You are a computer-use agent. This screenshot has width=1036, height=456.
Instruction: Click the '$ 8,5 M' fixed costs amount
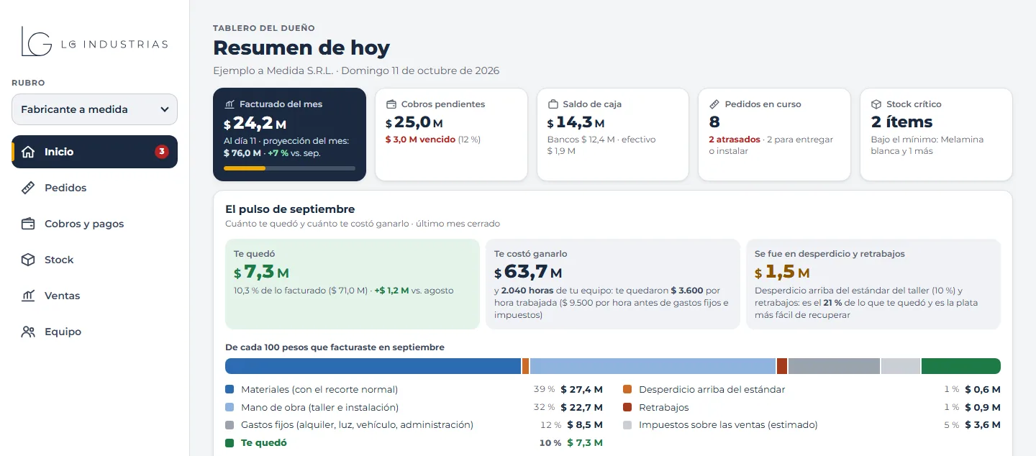[585, 425]
